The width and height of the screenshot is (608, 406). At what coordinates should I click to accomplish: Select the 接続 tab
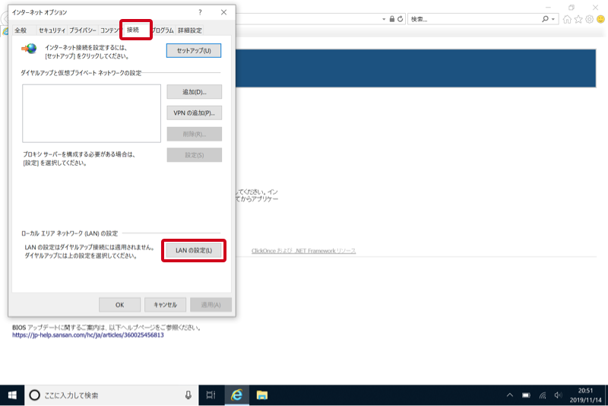pos(133,30)
